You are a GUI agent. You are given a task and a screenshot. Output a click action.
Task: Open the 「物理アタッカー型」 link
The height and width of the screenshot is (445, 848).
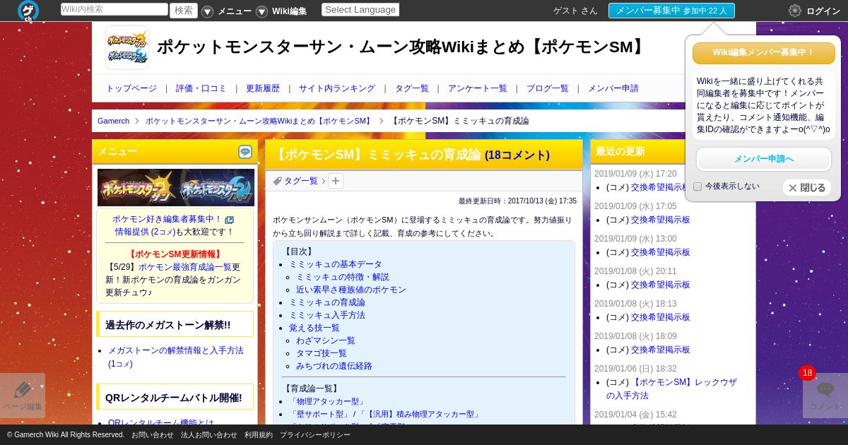(x=327, y=401)
